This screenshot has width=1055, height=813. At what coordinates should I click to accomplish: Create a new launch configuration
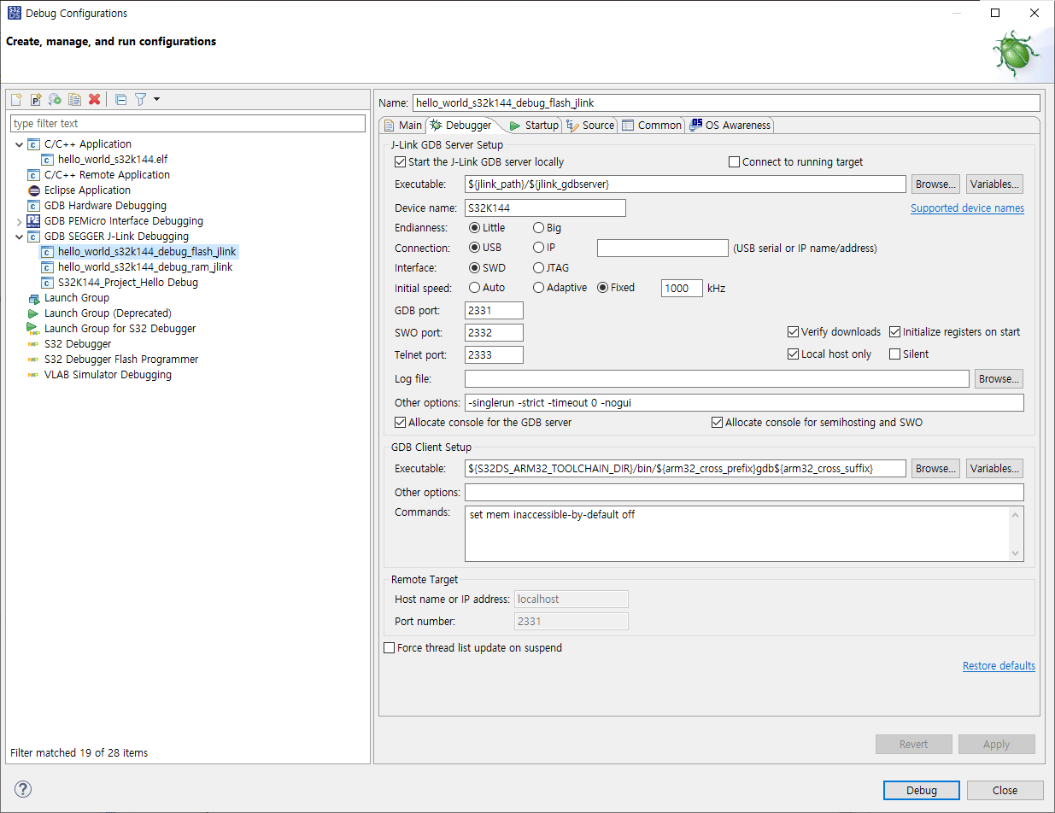(x=15, y=99)
